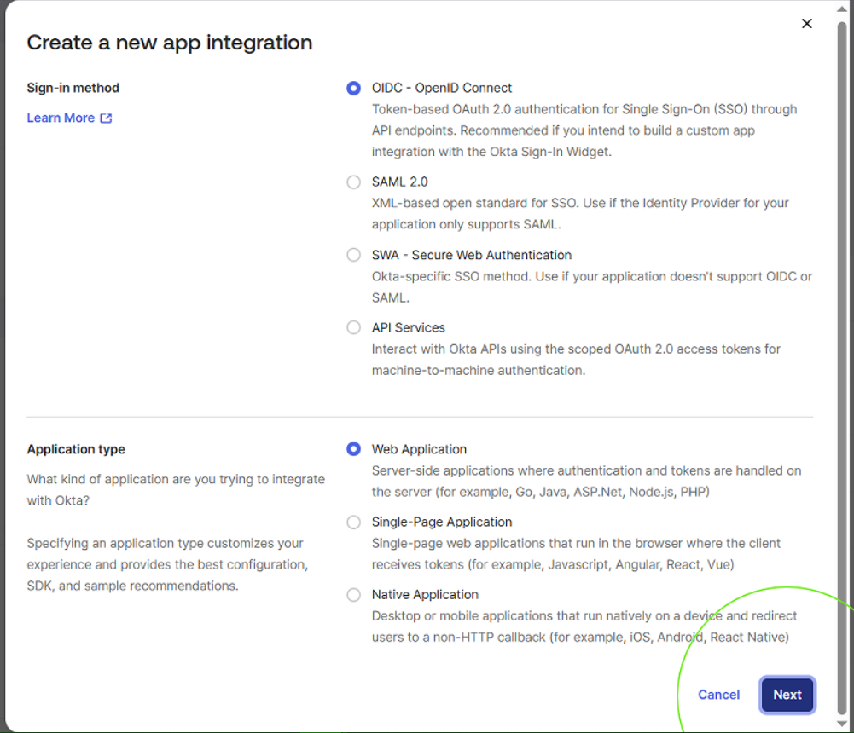
Task: Close the Create a new app integration dialog
Action: [x=806, y=23]
